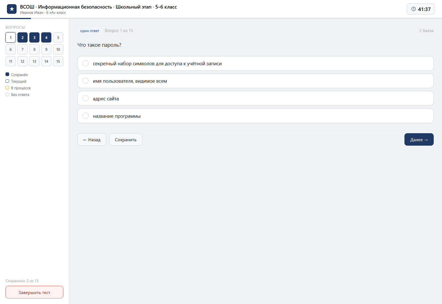442x304 pixels.
Task: Go to question 12 tile
Action: [22, 61]
